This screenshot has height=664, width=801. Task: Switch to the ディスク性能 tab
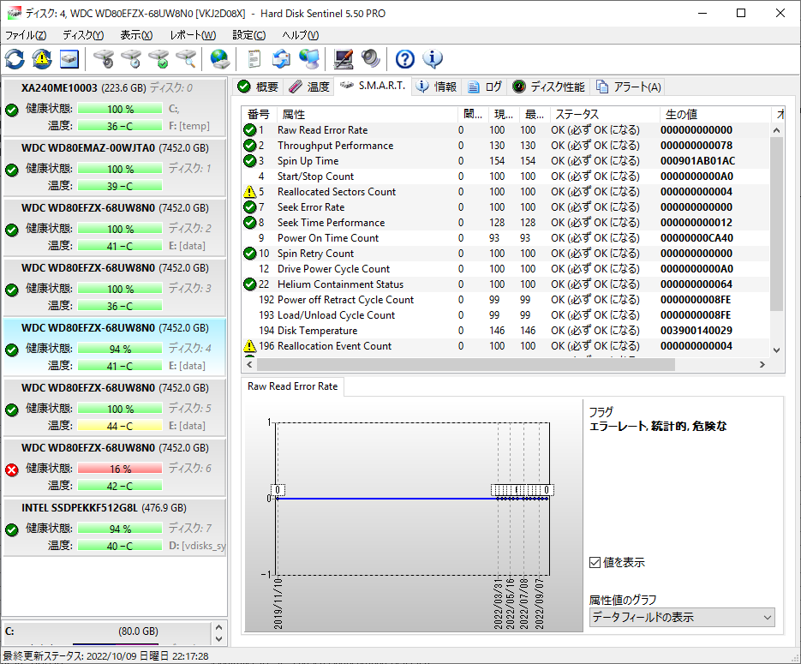(x=549, y=87)
